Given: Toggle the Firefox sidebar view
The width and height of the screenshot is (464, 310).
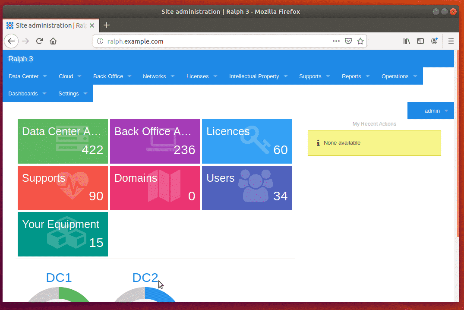Looking at the screenshot, I should click(420, 41).
